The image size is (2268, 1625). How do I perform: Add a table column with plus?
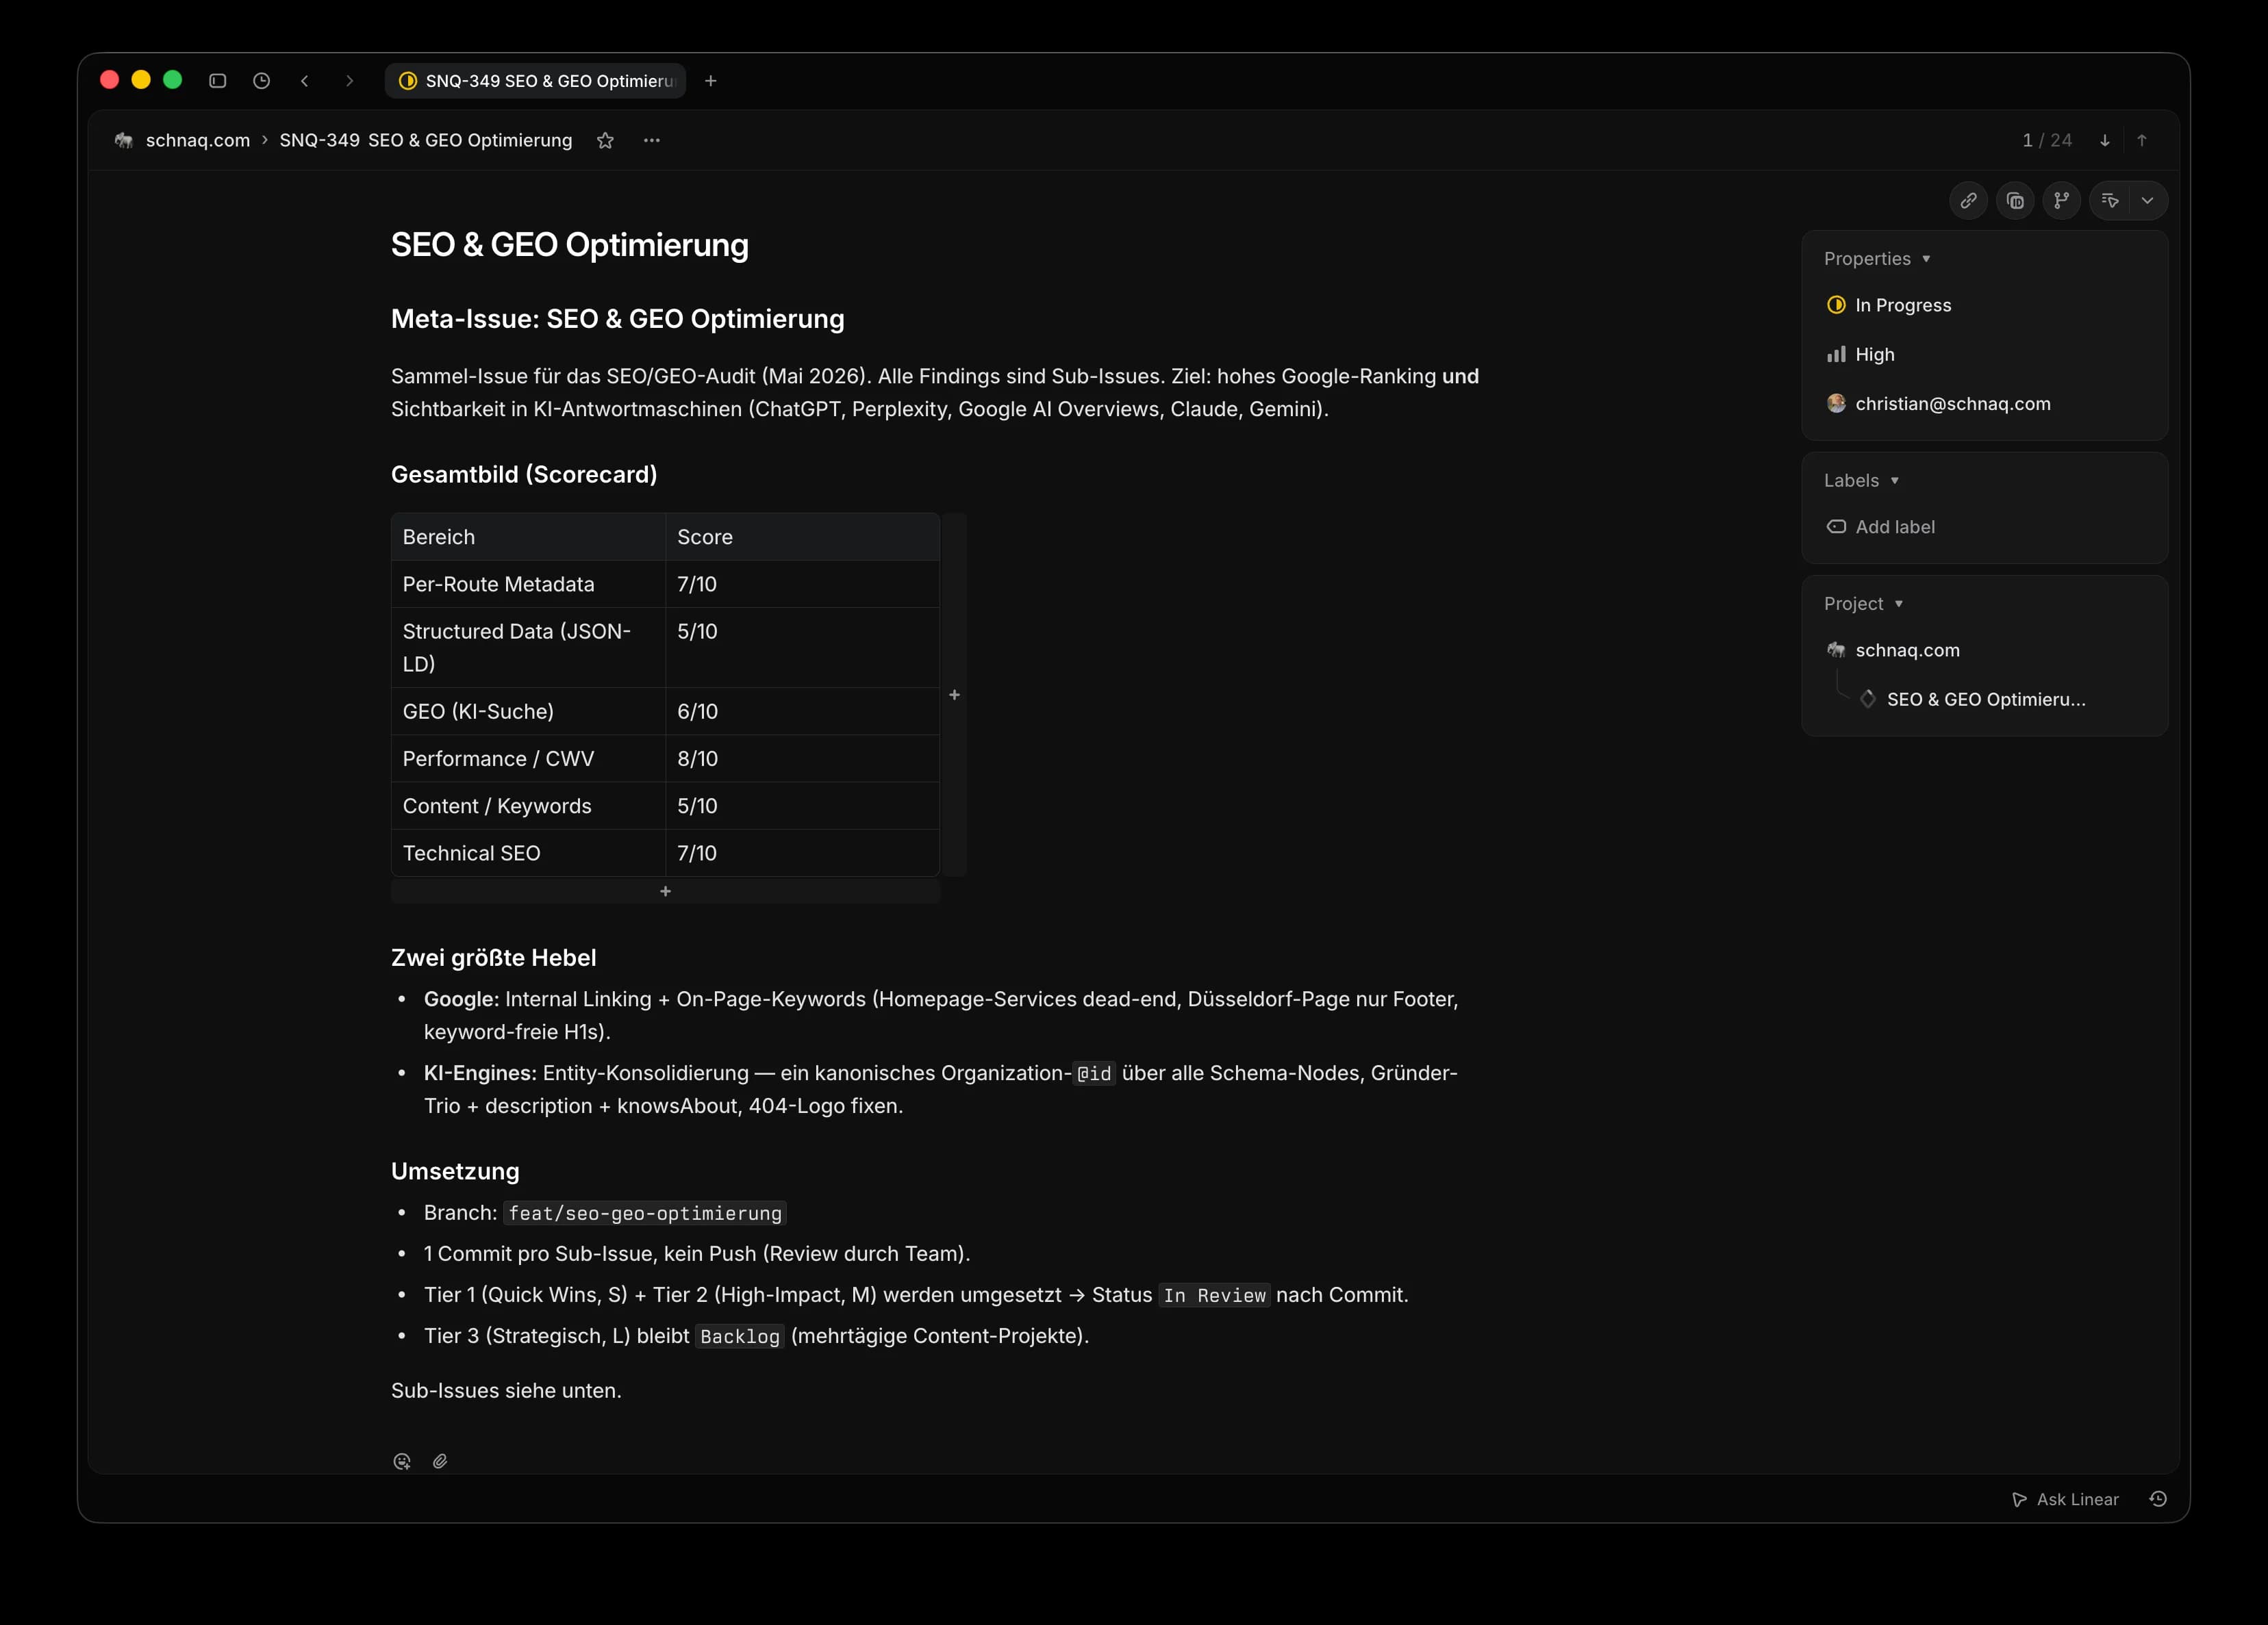click(x=954, y=695)
